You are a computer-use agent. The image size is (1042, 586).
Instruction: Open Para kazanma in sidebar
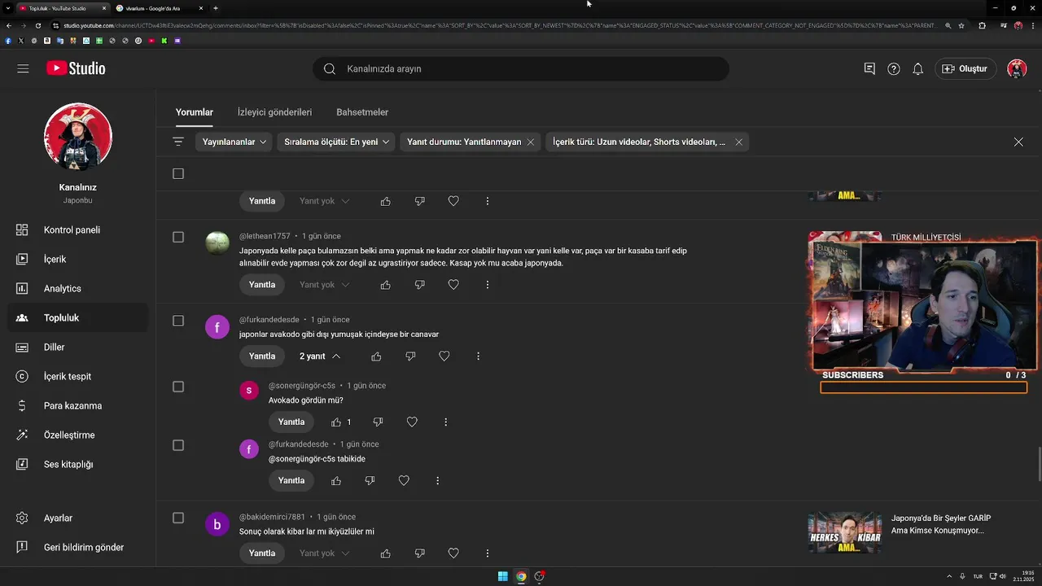(x=78, y=406)
